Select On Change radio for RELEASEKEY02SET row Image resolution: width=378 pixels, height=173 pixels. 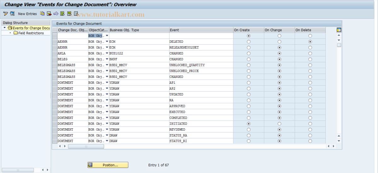(279, 47)
